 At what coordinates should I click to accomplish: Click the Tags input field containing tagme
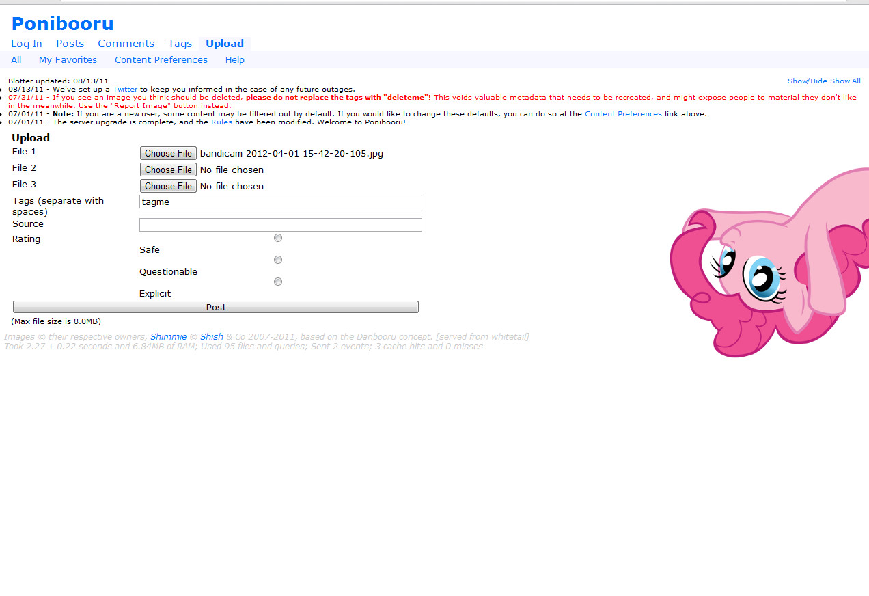[x=281, y=202]
